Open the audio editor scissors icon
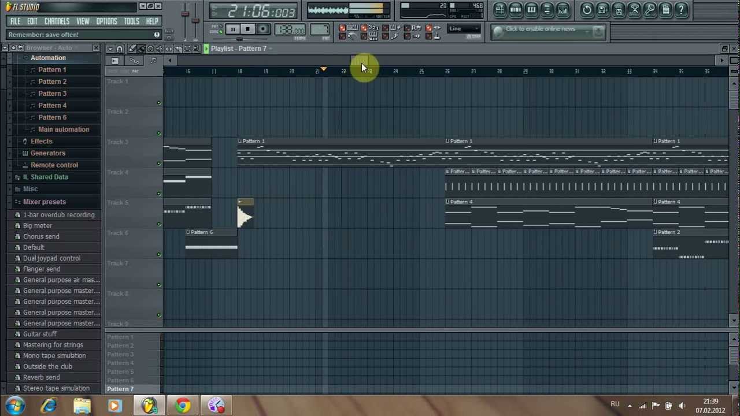 pyautogui.click(x=634, y=9)
